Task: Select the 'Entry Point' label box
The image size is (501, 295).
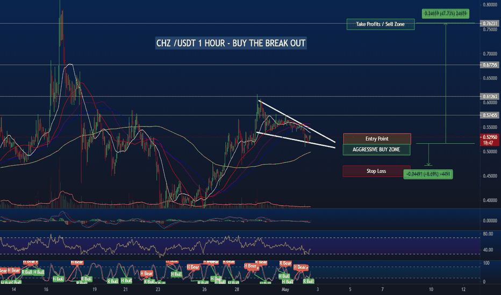Action: [x=377, y=139]
